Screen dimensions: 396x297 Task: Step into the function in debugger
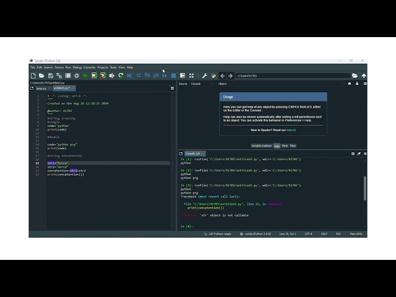coord(147,75)
